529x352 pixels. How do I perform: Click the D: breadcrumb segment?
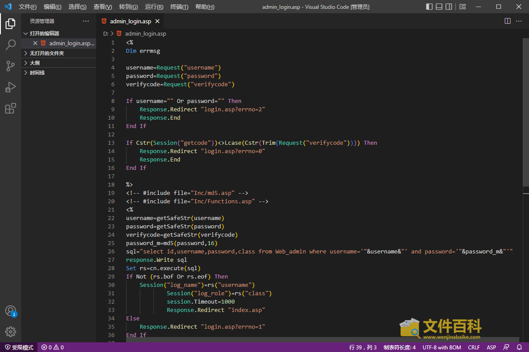pyautogui.click(x=106, y=33)
